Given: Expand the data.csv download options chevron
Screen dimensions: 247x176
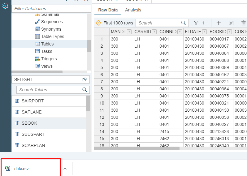Looking at the screenshot, I should tap(65, 169).
